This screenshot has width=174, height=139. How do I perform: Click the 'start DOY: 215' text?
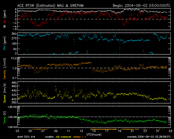tap(26, 137)
